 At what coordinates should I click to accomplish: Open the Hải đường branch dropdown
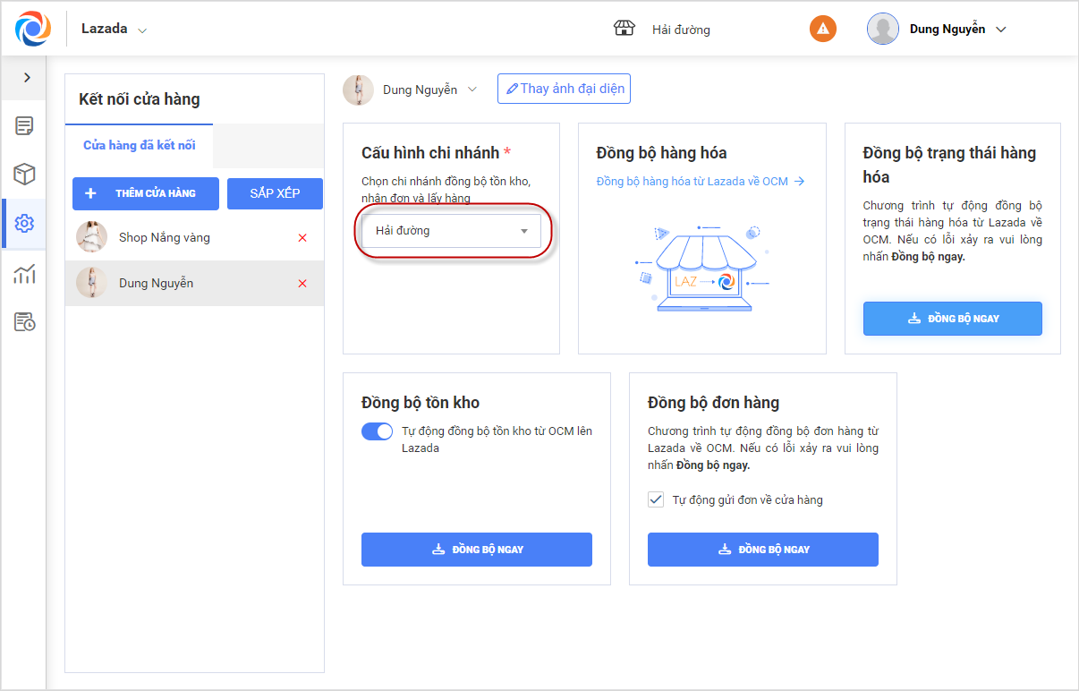[451, 231]
